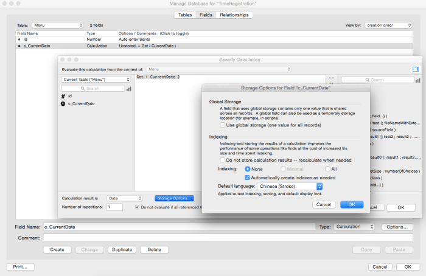Click the panel toggle icon in Specify Calculation
Viewport: 426px width, 276px height.
416,69
